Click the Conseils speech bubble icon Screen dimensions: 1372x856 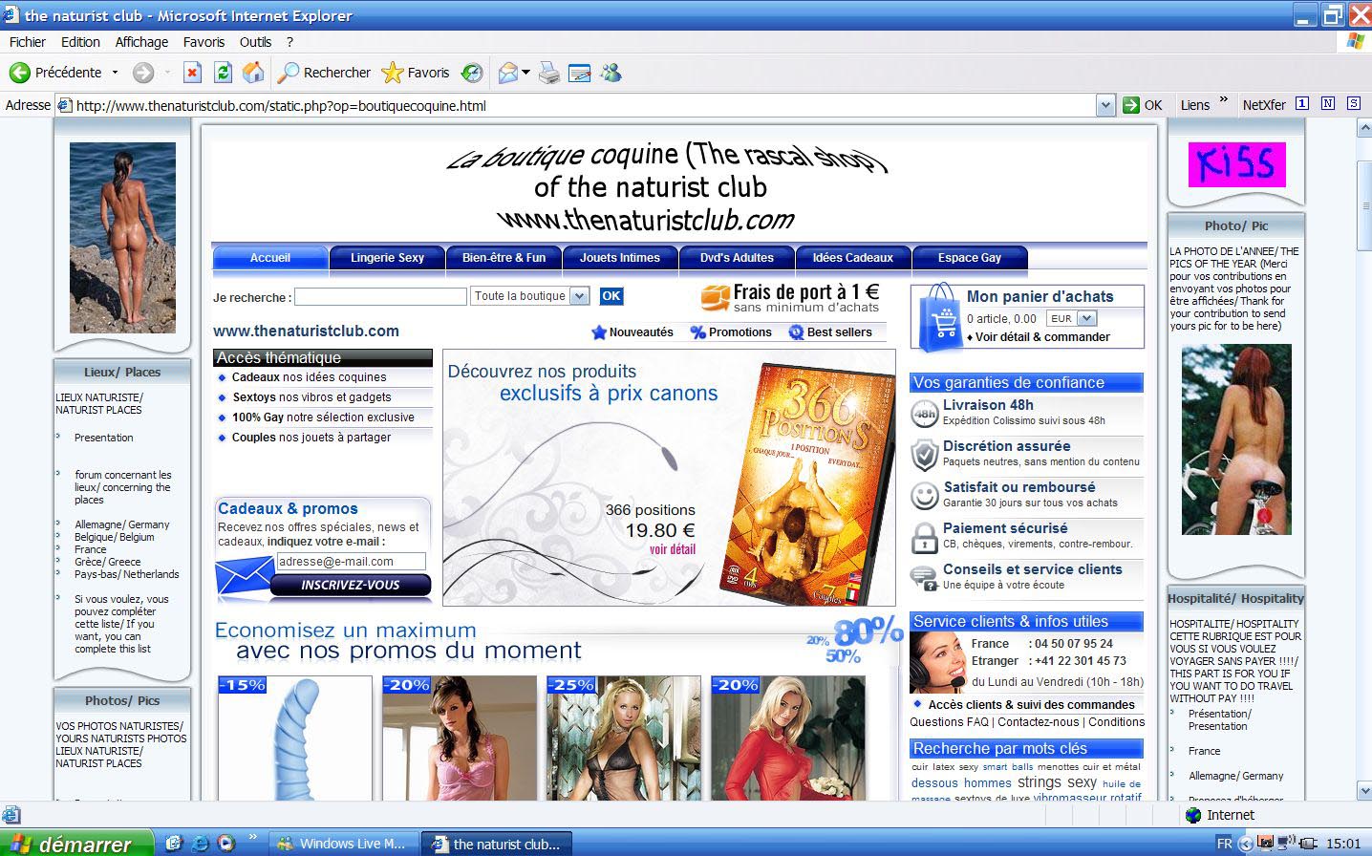[x=924, y=577]
